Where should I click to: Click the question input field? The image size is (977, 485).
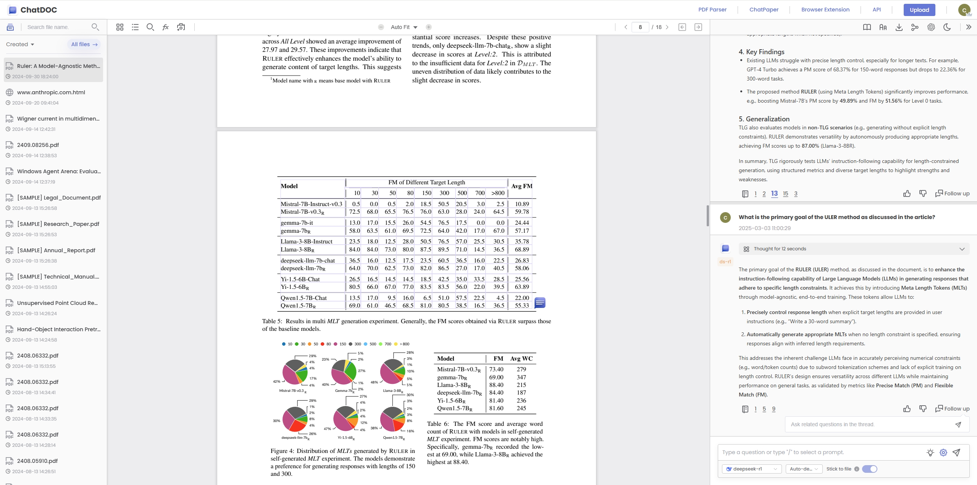pyautogui.click(x=821, y=452)
